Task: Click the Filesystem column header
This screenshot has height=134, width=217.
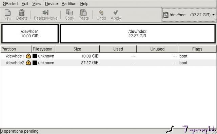Action: pyautogui.click(x=43, y=49)
